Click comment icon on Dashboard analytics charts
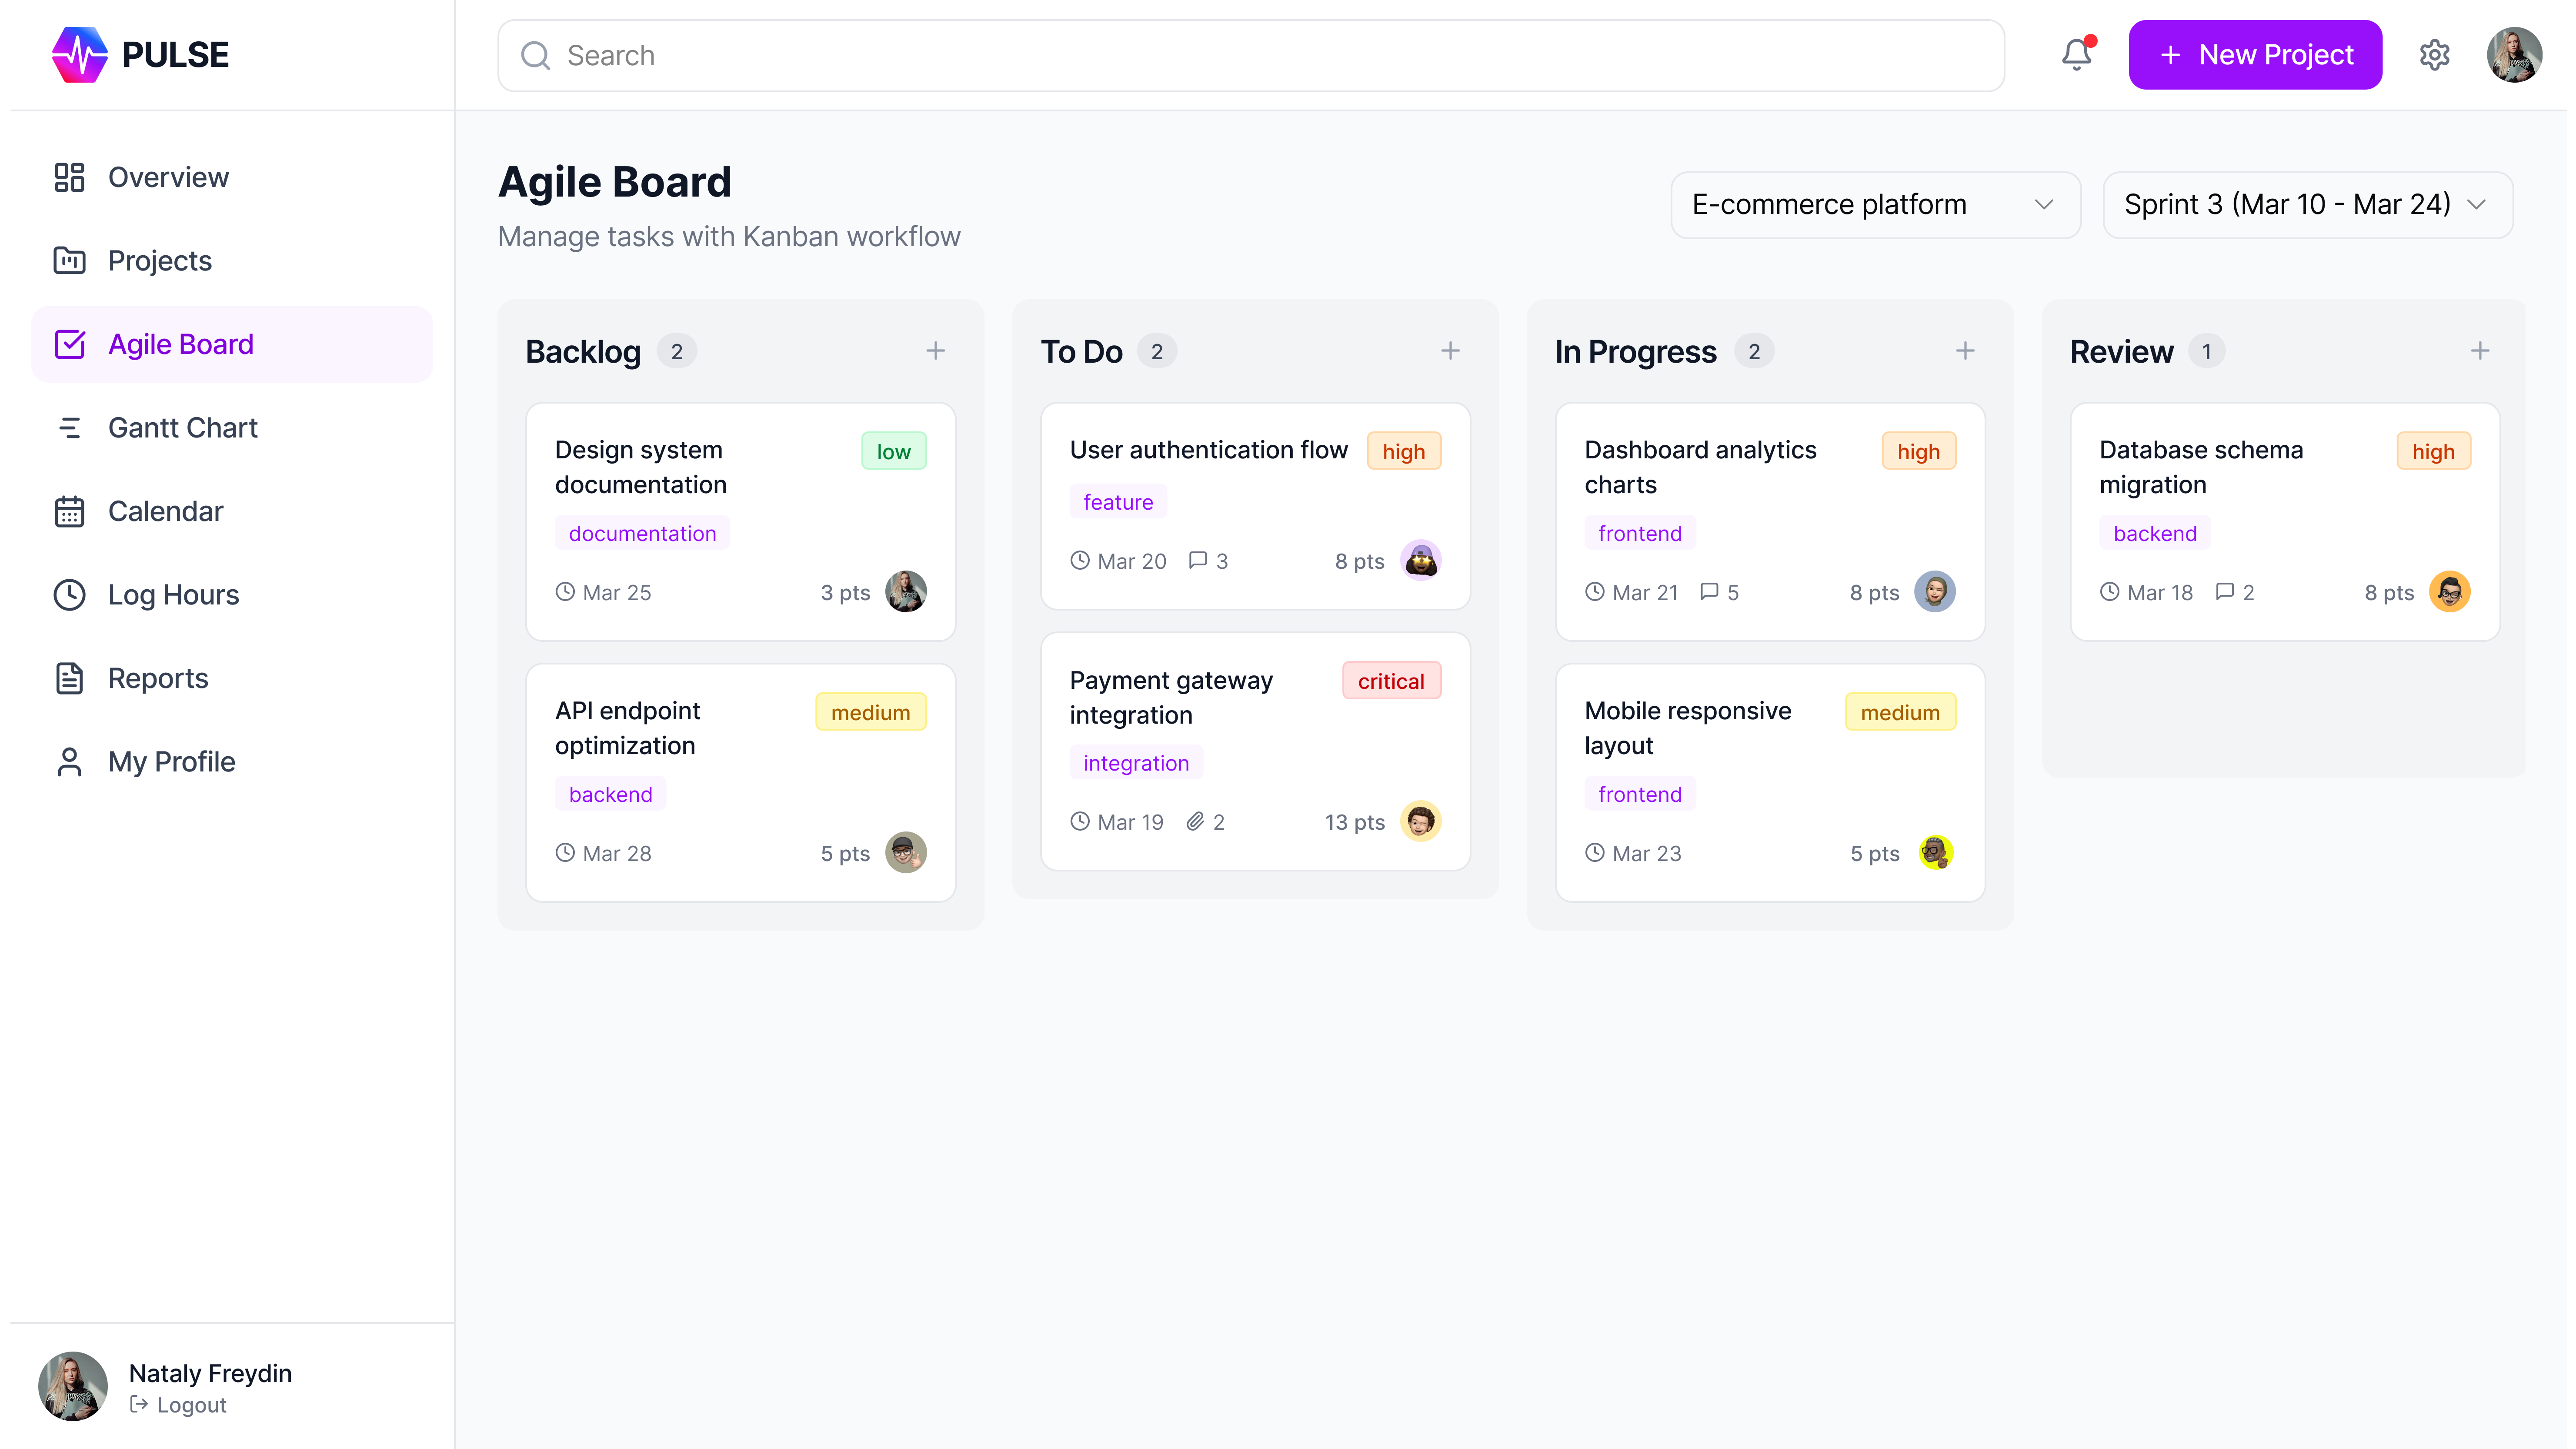The height and width of the screenshot is (1449, 2576). pyautogui.click(x=1710, y=591)
